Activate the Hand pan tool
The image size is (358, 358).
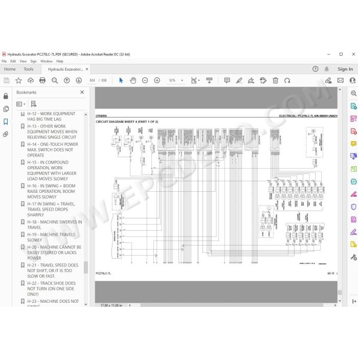tap(133, 80)
